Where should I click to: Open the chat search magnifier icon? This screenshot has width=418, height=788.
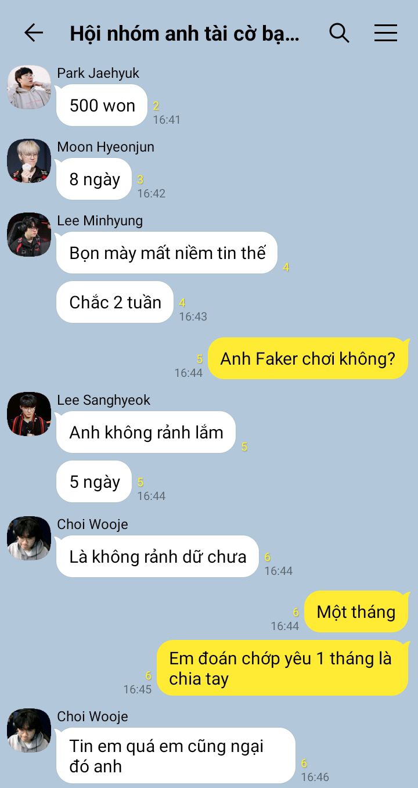340,33
